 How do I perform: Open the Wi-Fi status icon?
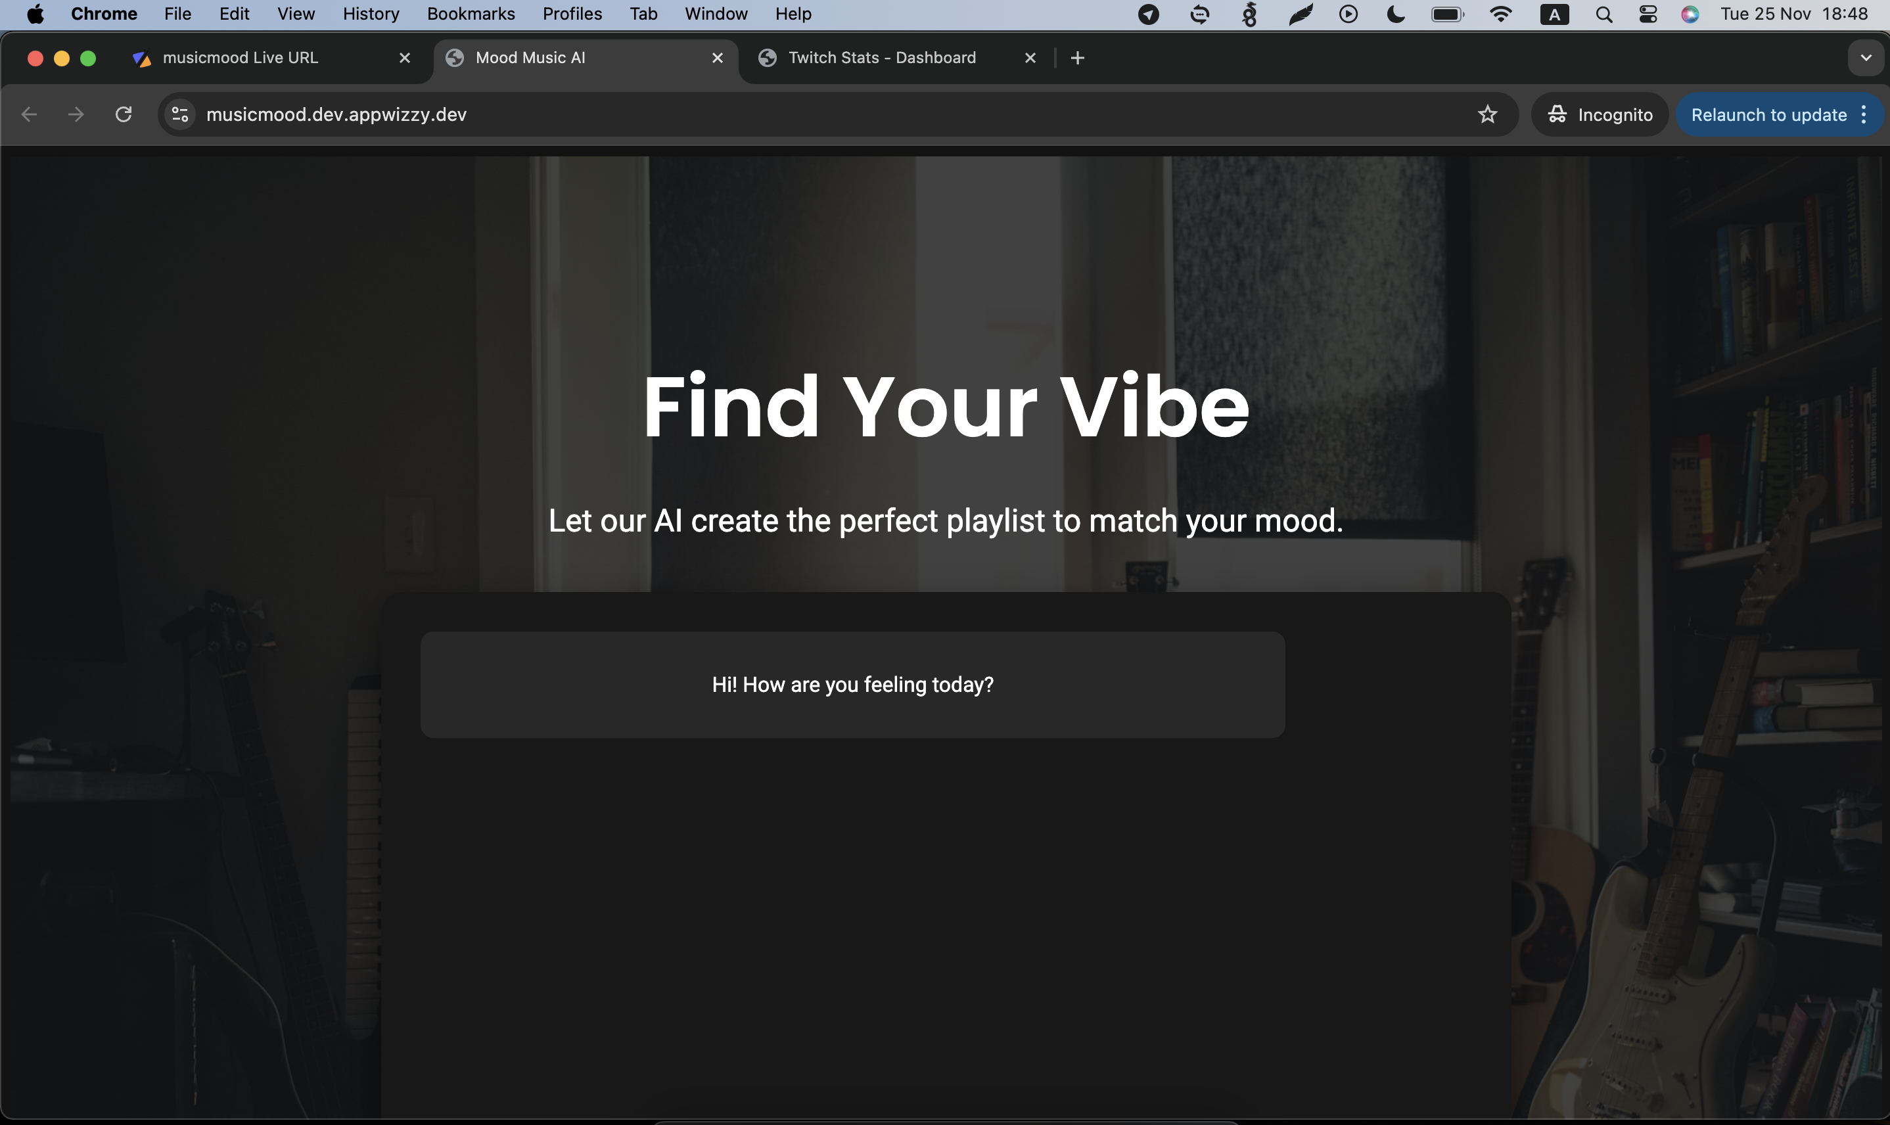click(x=1500, y=14)
